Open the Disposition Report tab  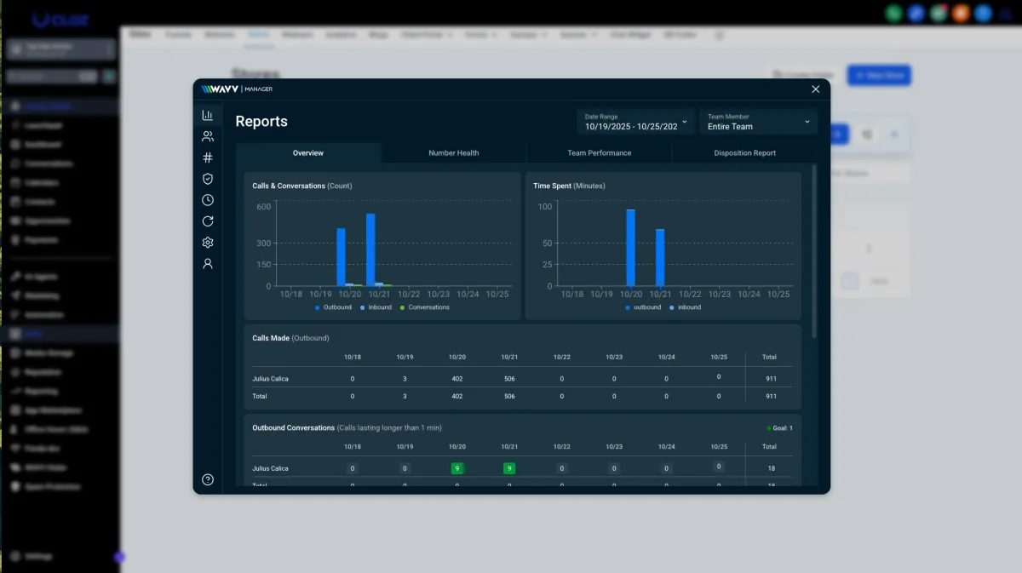[x=744, y=153]
